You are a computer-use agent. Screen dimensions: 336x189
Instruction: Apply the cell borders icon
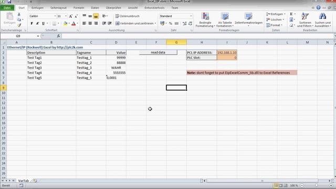[55, 23]
